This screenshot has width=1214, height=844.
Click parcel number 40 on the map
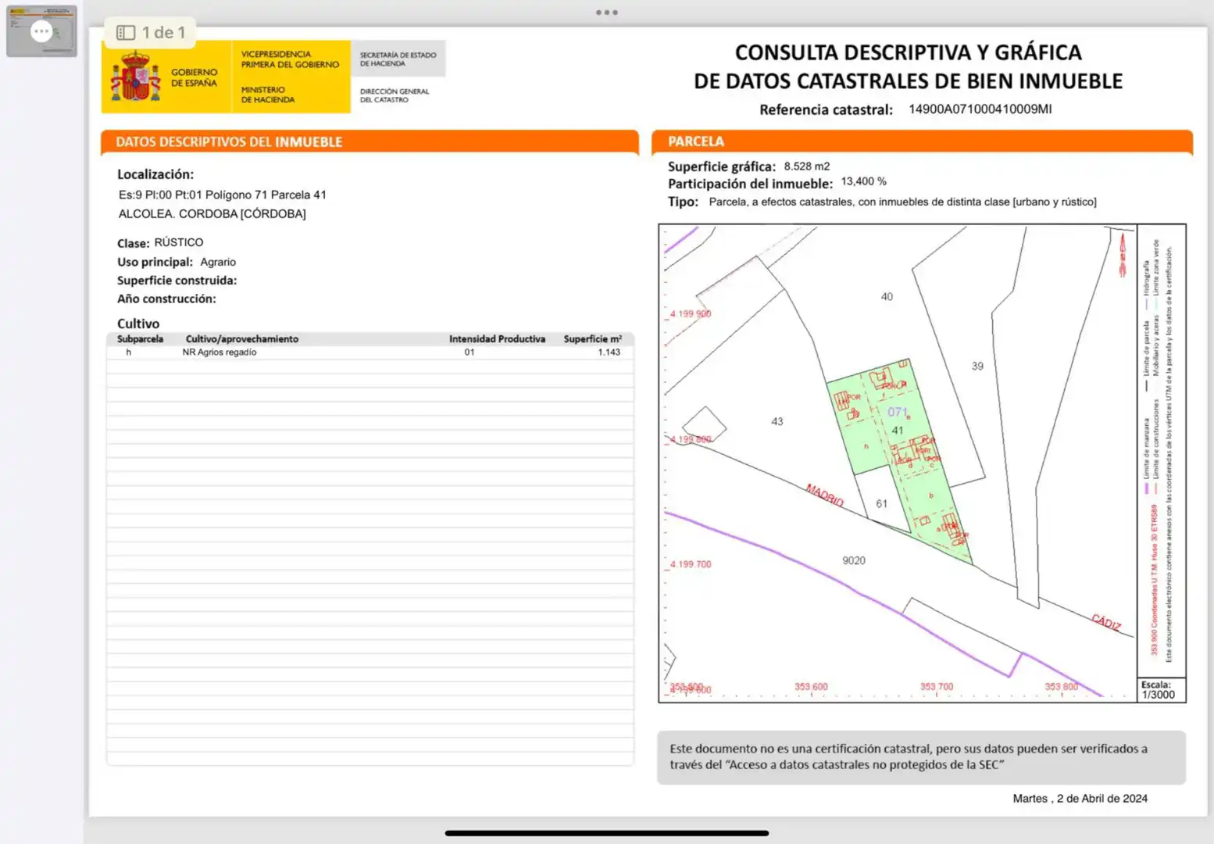coord(887,297)
